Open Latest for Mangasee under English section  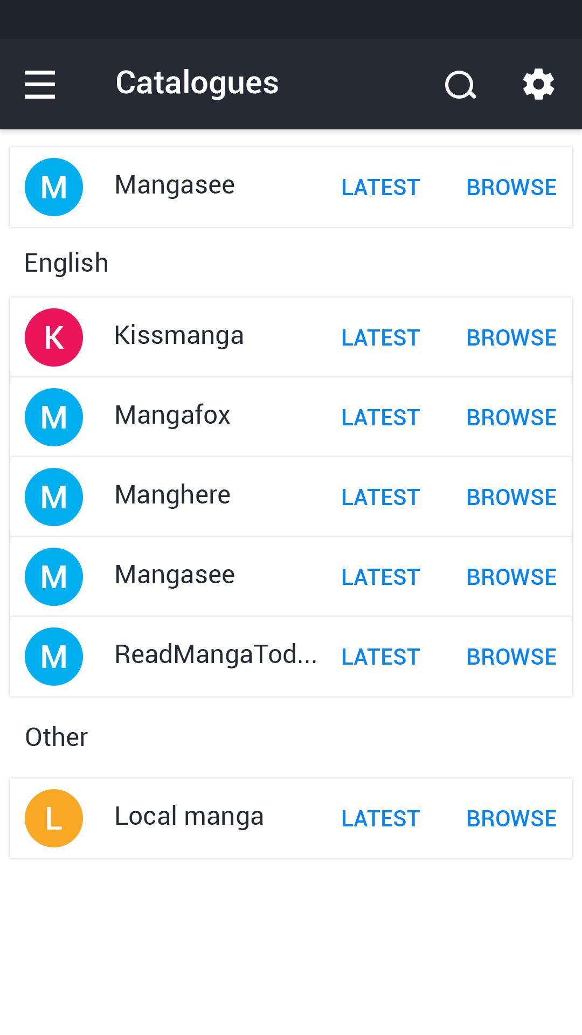coord(380,577)
